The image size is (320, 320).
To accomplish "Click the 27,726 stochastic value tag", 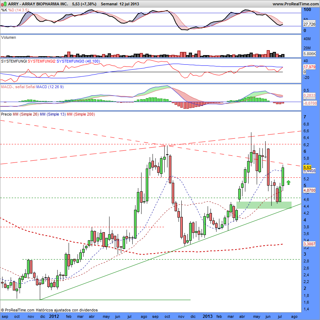I will [309, 24].
